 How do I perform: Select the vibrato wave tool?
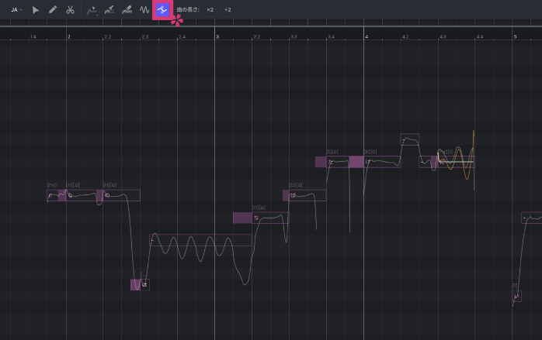(x=144, y=10)
